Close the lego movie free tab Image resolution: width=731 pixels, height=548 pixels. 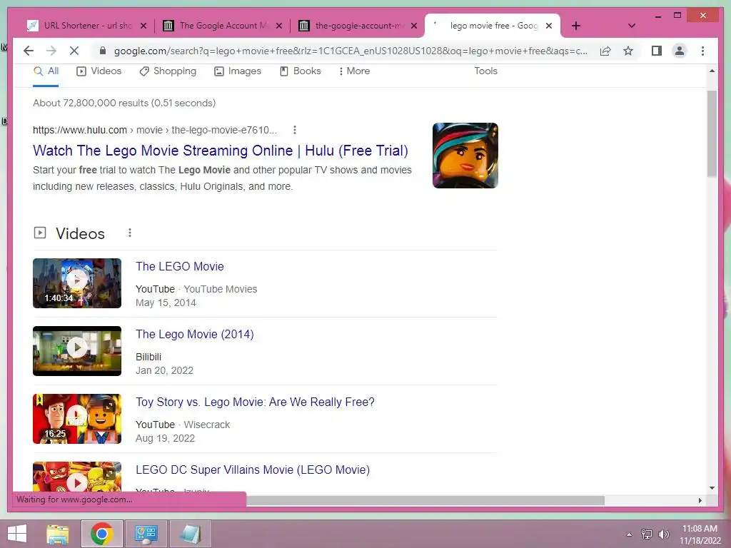[x=549, y=26]
